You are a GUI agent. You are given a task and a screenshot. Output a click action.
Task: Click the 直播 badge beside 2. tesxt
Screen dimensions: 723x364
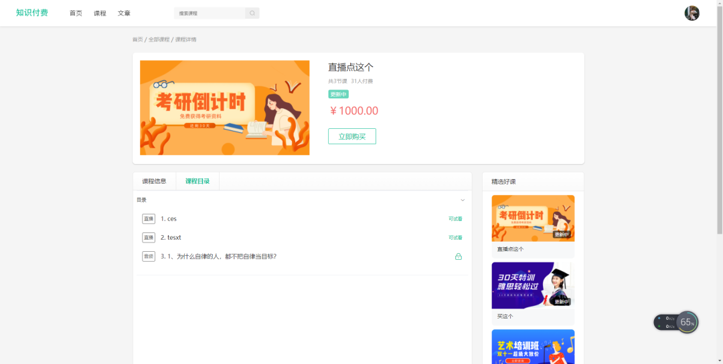pos(149,238)
